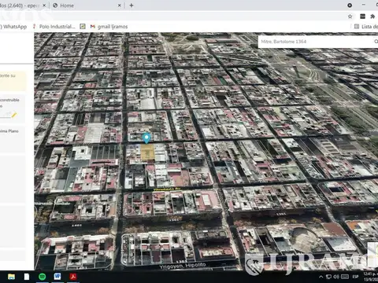Open the volume control in tray
378x283 pixels.
[336, 277]
